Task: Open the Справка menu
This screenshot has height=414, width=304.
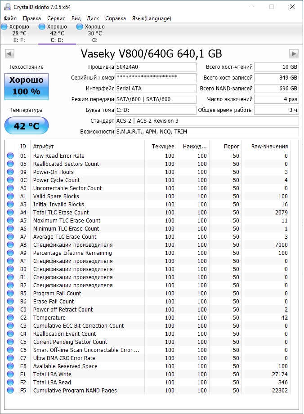Action: coord(116,18)
